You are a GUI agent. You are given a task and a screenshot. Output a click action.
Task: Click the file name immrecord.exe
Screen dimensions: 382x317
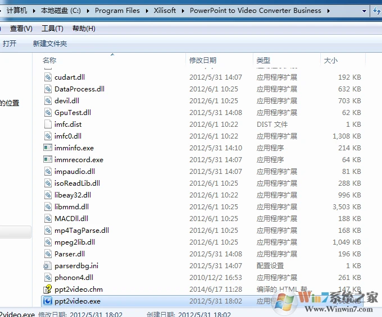[79, 159]
